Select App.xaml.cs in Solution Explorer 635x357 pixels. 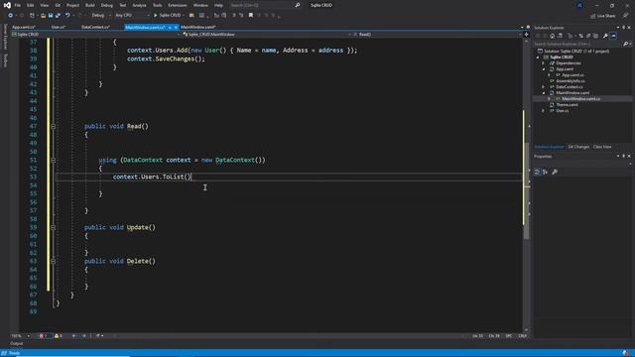[572, 75]
